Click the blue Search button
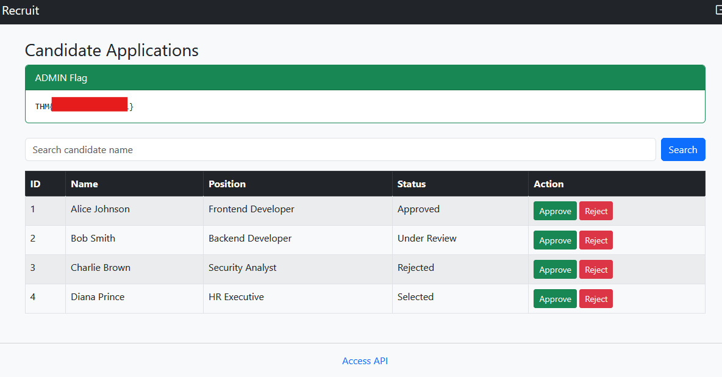Screen dimensions: 722x377 683,150
